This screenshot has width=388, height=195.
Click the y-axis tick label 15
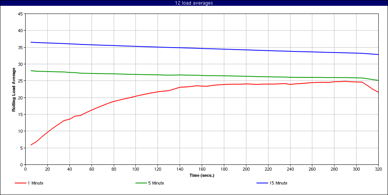click(21, 114)
